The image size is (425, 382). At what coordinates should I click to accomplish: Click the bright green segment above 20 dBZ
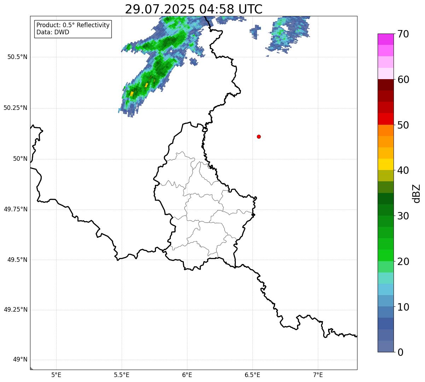point(385,255)
